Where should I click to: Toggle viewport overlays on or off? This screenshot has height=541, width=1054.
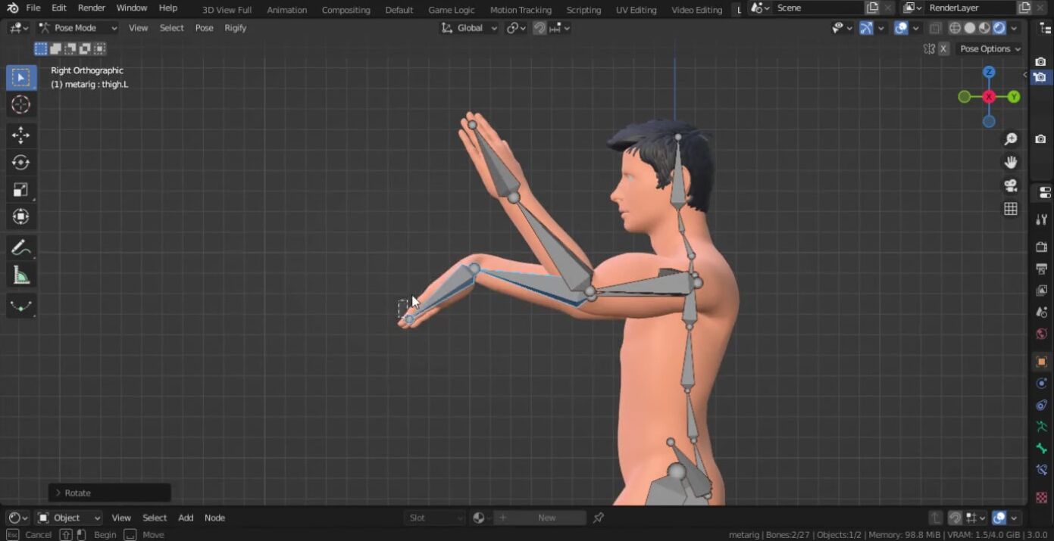(x=901, y=28)
